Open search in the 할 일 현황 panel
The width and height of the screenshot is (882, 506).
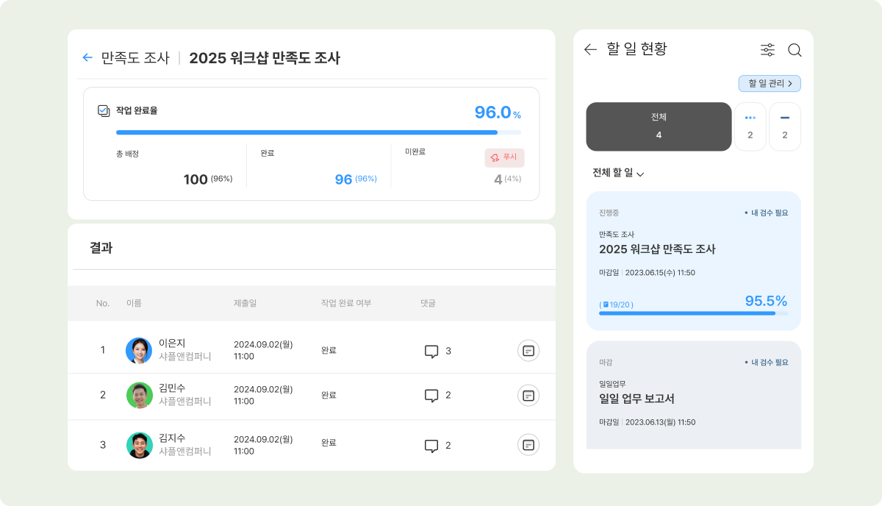pos(795,50)
